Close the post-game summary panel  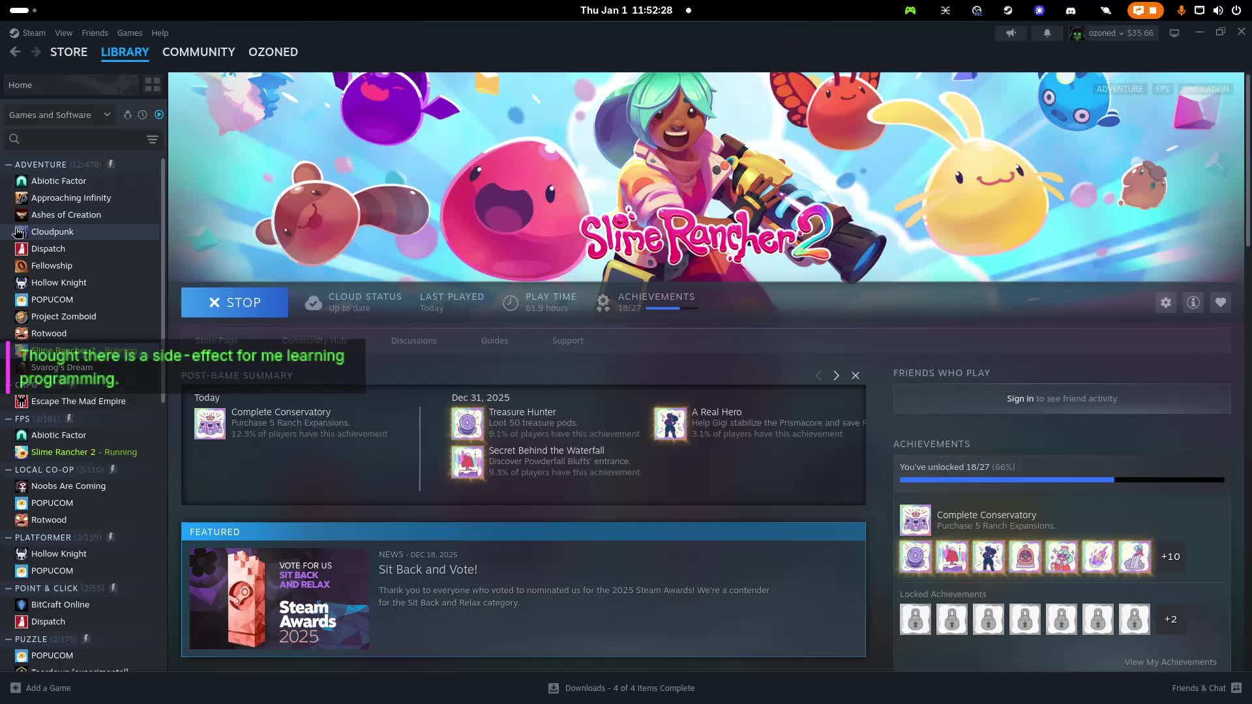(x=855, y=375)
